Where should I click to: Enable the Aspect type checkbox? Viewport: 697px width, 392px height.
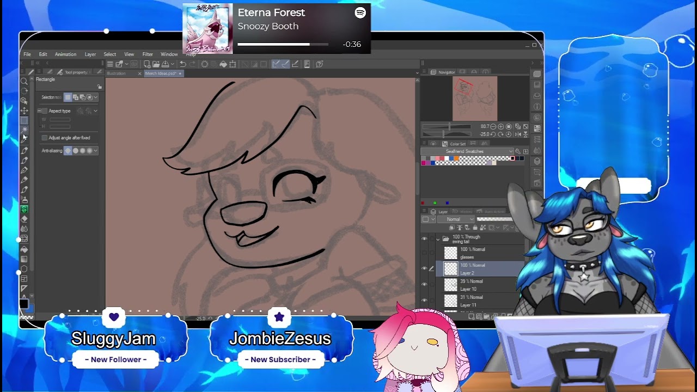pos(45,111)
